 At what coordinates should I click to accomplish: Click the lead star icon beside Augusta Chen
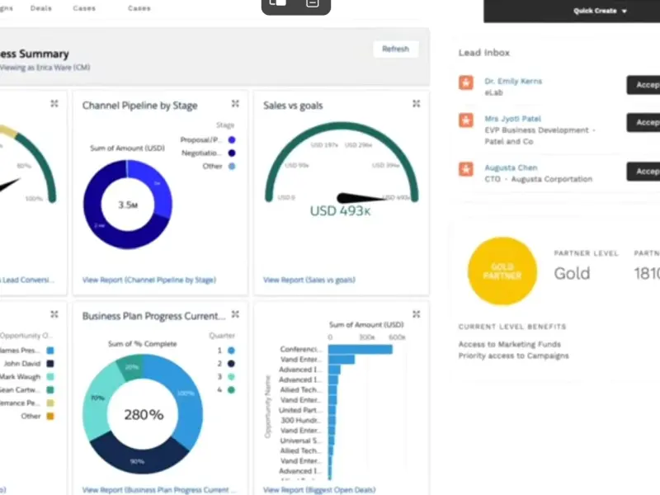(x=466, y=169)
